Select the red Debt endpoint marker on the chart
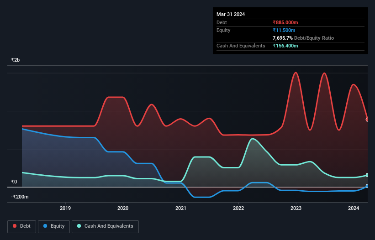 pyautogui.click(x=367, y=120)
